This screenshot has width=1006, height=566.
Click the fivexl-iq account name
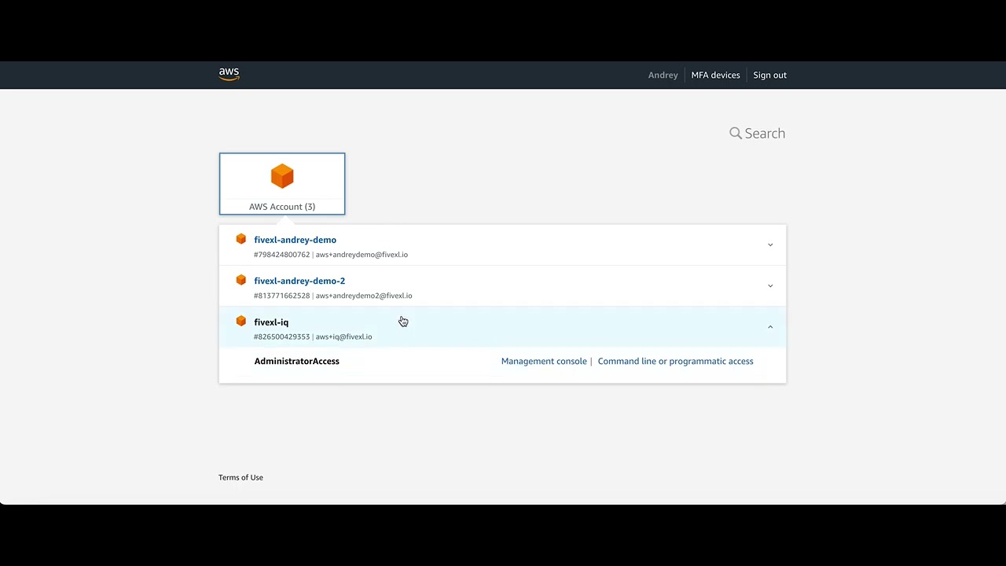(271, 322)
